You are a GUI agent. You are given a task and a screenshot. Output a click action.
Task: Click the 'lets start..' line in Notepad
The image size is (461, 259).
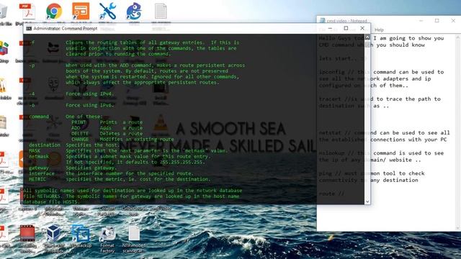point(342,58)
